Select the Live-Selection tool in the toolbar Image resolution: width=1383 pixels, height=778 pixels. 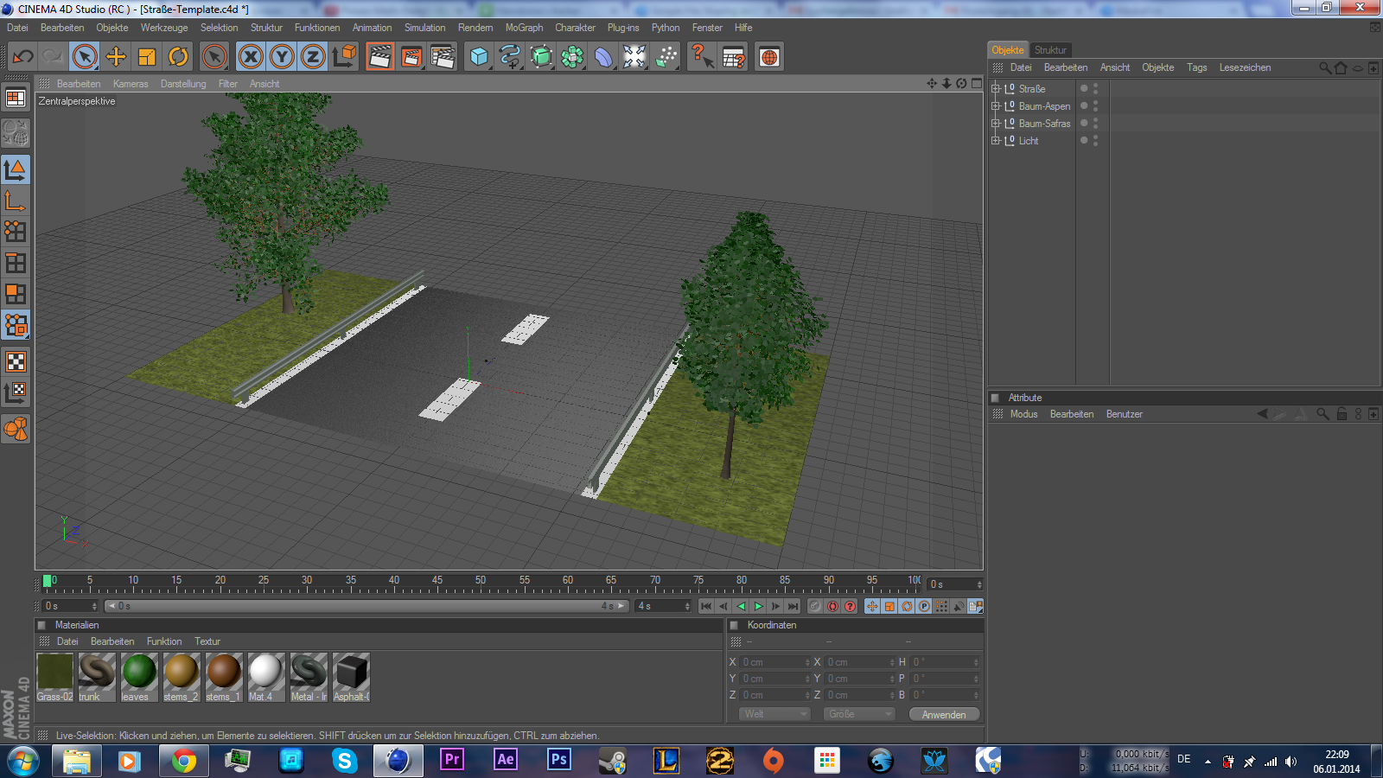[84, 56]
